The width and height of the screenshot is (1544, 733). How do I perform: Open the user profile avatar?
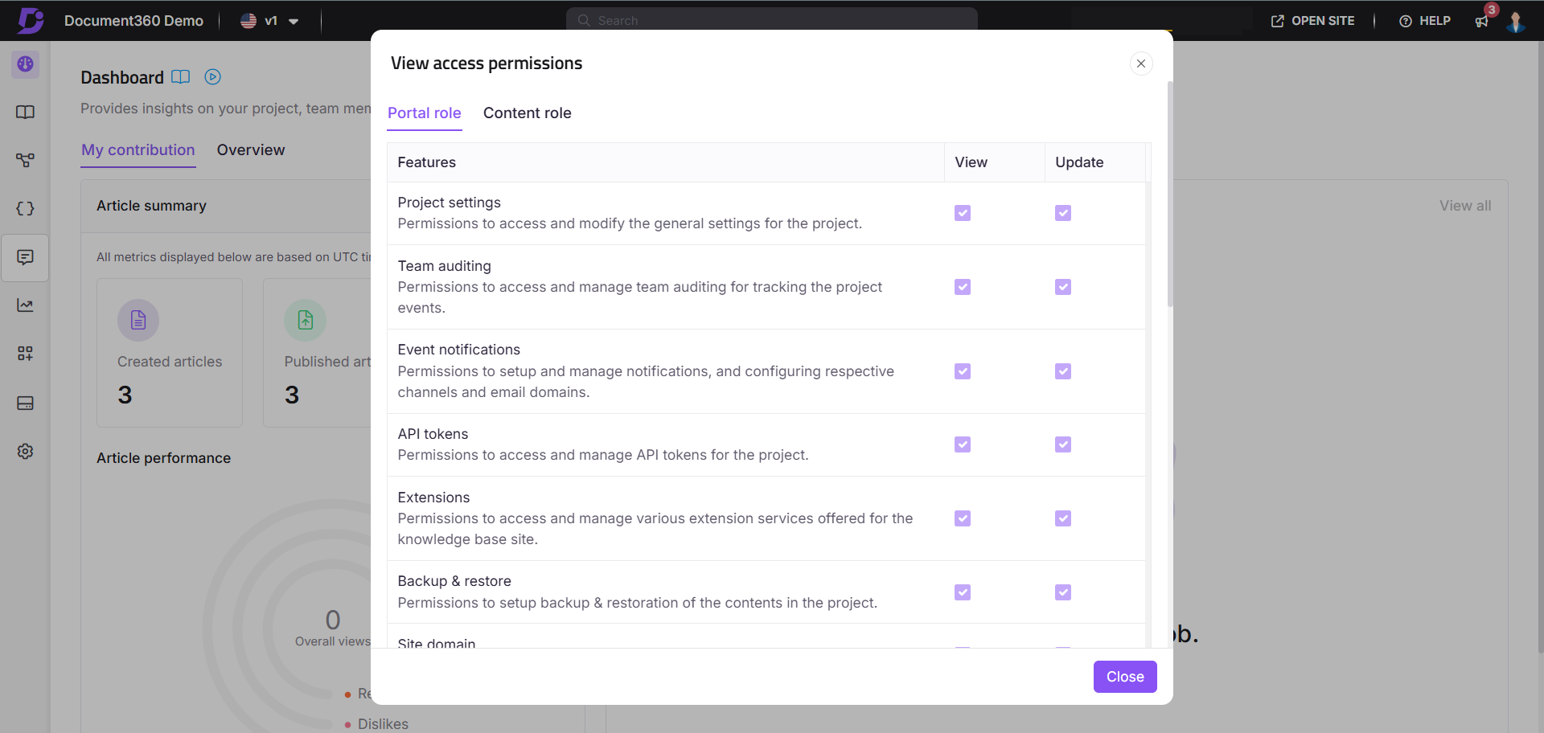(1516, 22)
